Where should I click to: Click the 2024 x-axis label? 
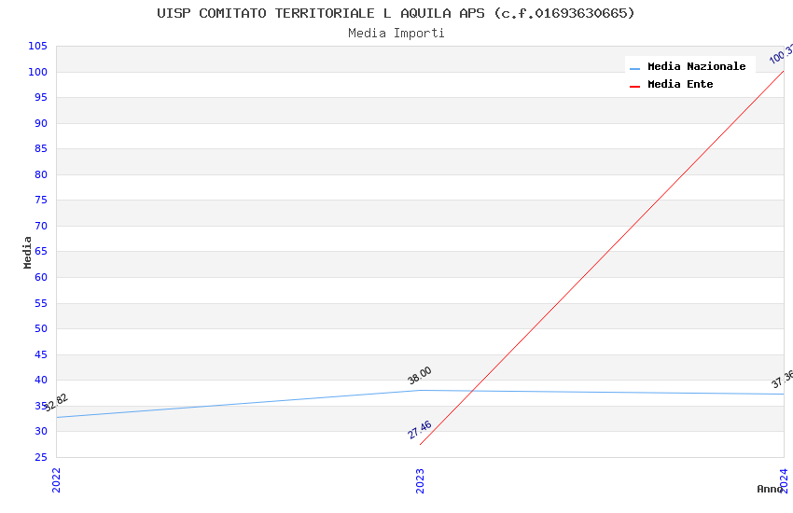click(784, 480)
